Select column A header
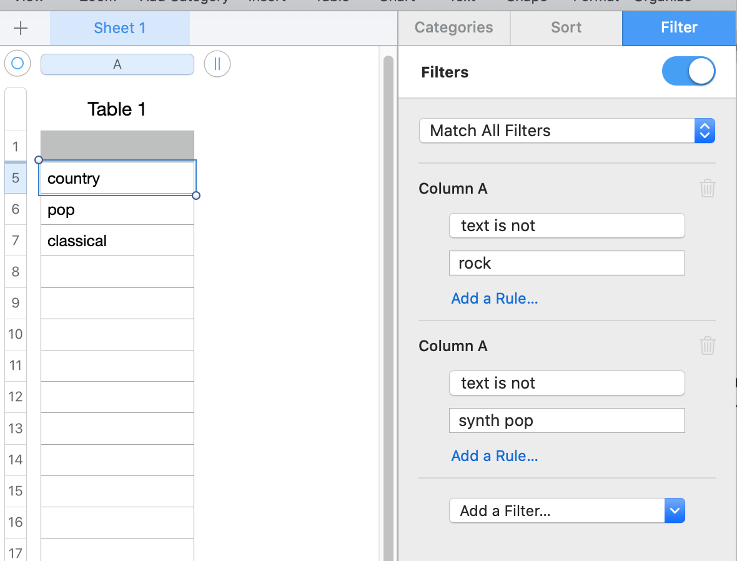This screenshot has width=737, height=561. tap(117, 64)
